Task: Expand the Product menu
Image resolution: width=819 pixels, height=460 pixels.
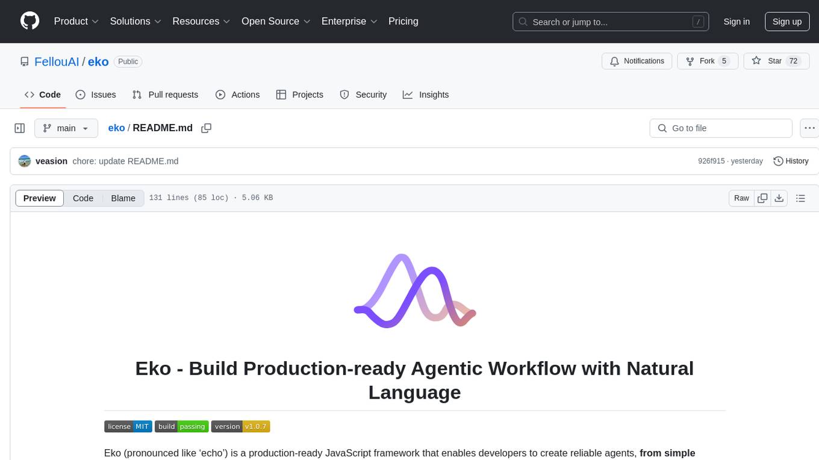Action: [x=76, y=21]
